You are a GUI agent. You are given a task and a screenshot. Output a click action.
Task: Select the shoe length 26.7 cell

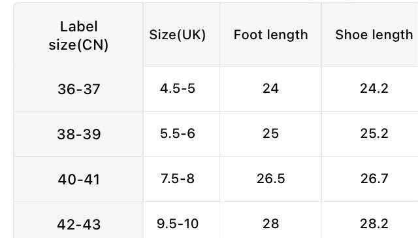[370, 179]
